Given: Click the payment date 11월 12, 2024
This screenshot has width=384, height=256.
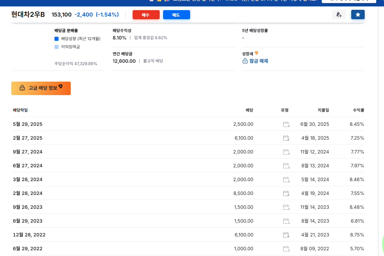Looking at the screenshot, I should [x=315, y=152].
